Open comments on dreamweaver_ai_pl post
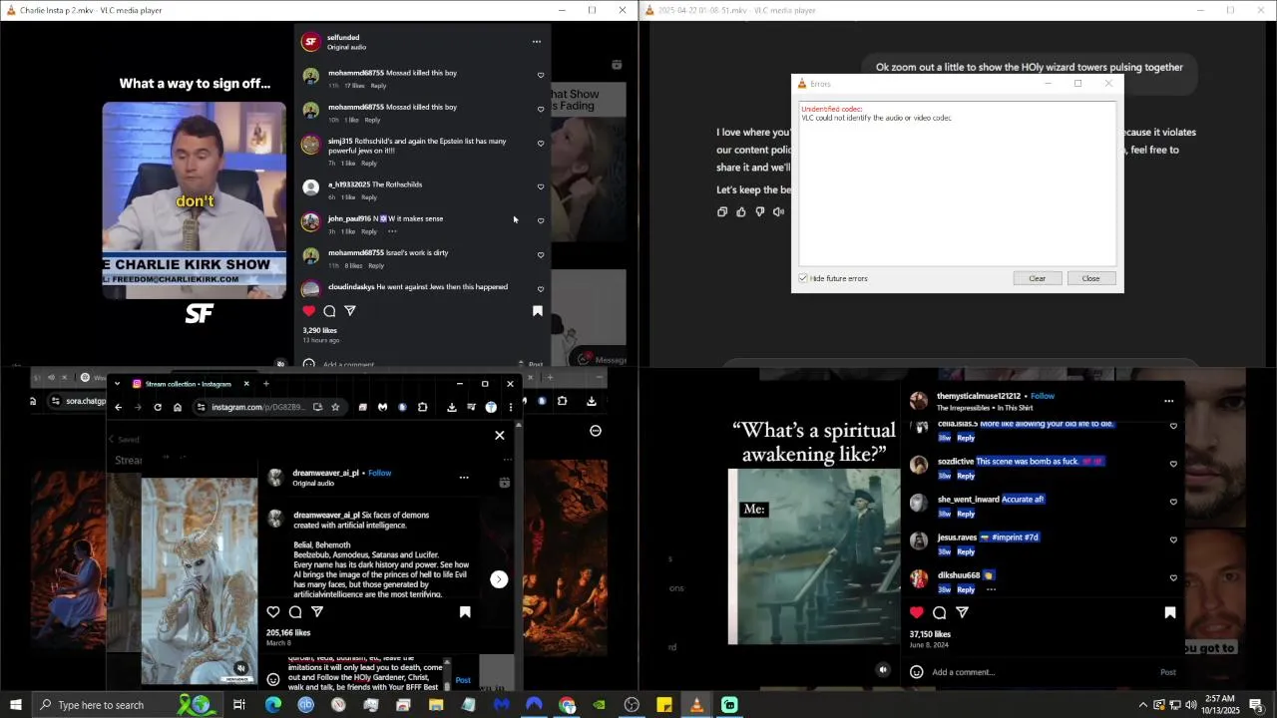Image resolution: width=1277 pixels, height=718 pixels. 295,612
